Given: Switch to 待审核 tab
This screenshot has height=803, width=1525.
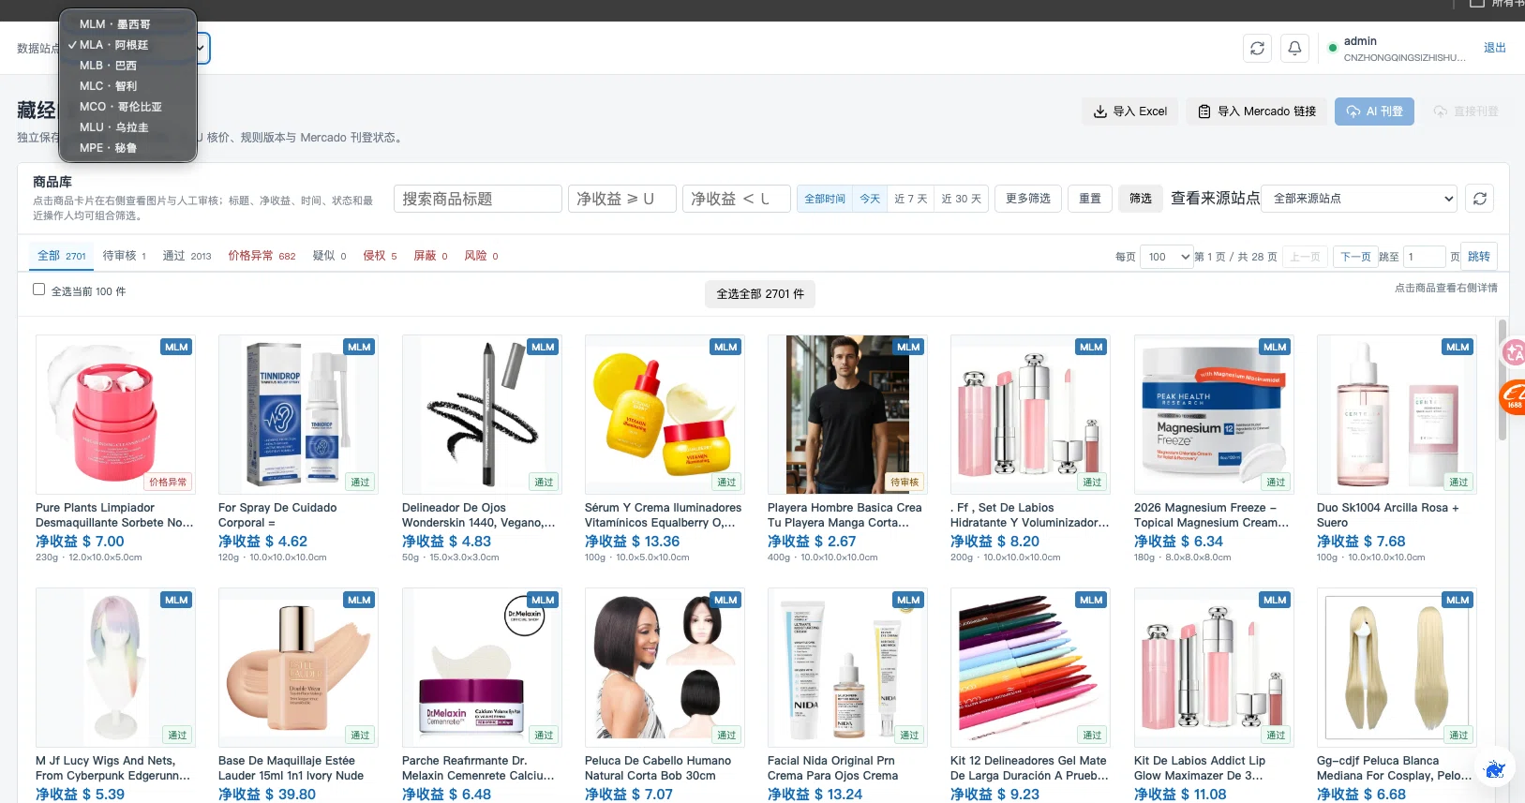Looking at the screenshot, I should pos(124,256).
